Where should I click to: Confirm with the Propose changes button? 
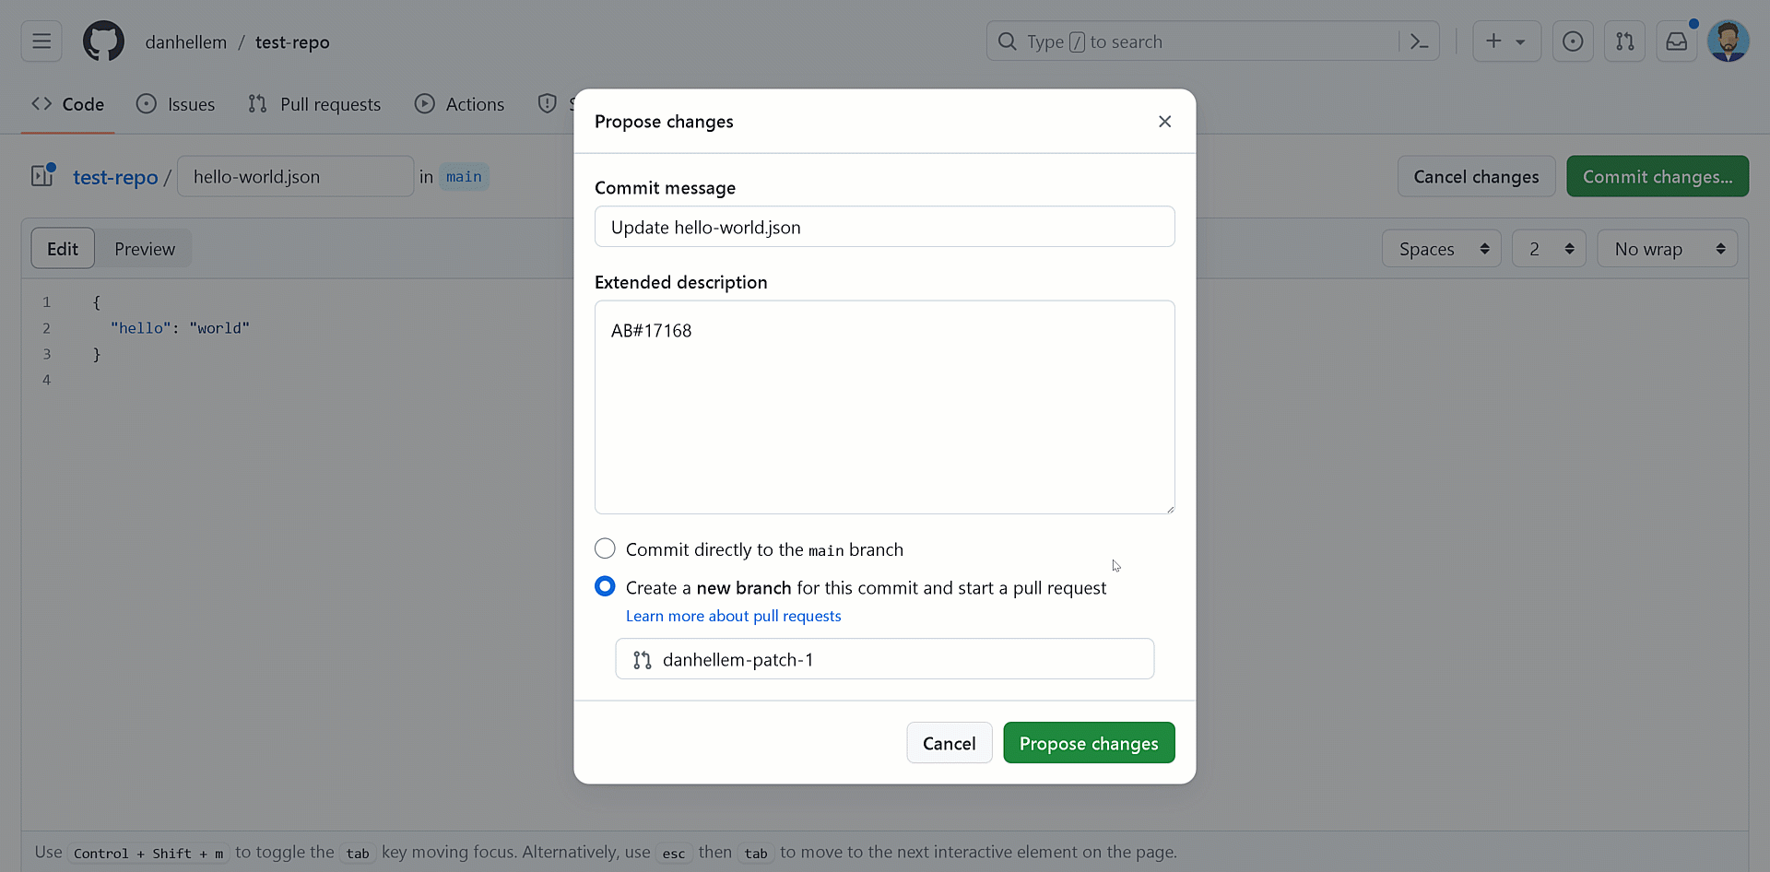(x=1089, y=742)
